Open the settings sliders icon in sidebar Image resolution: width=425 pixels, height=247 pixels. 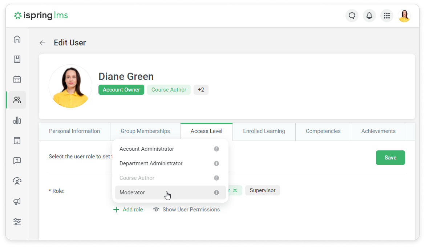[17, 222]
